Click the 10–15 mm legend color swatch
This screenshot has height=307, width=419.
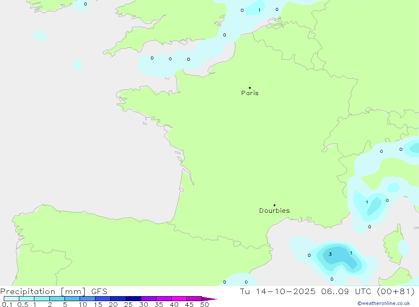point(88,299)
